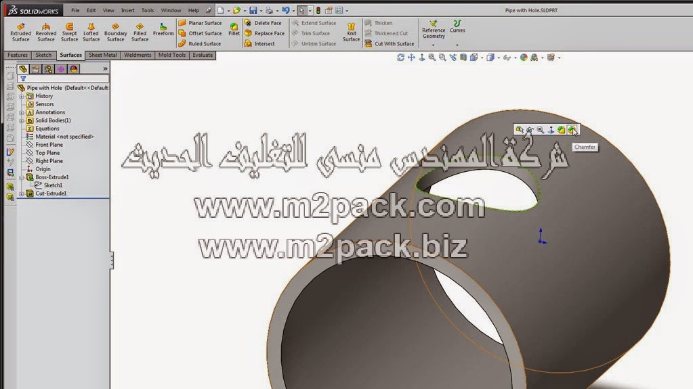Click the Intersect command
Viewport: 693px width, 389px height.
[x=260, y=44]
